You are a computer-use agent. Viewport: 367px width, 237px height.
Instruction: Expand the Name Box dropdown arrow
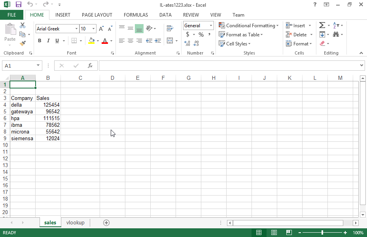[38, 66]
